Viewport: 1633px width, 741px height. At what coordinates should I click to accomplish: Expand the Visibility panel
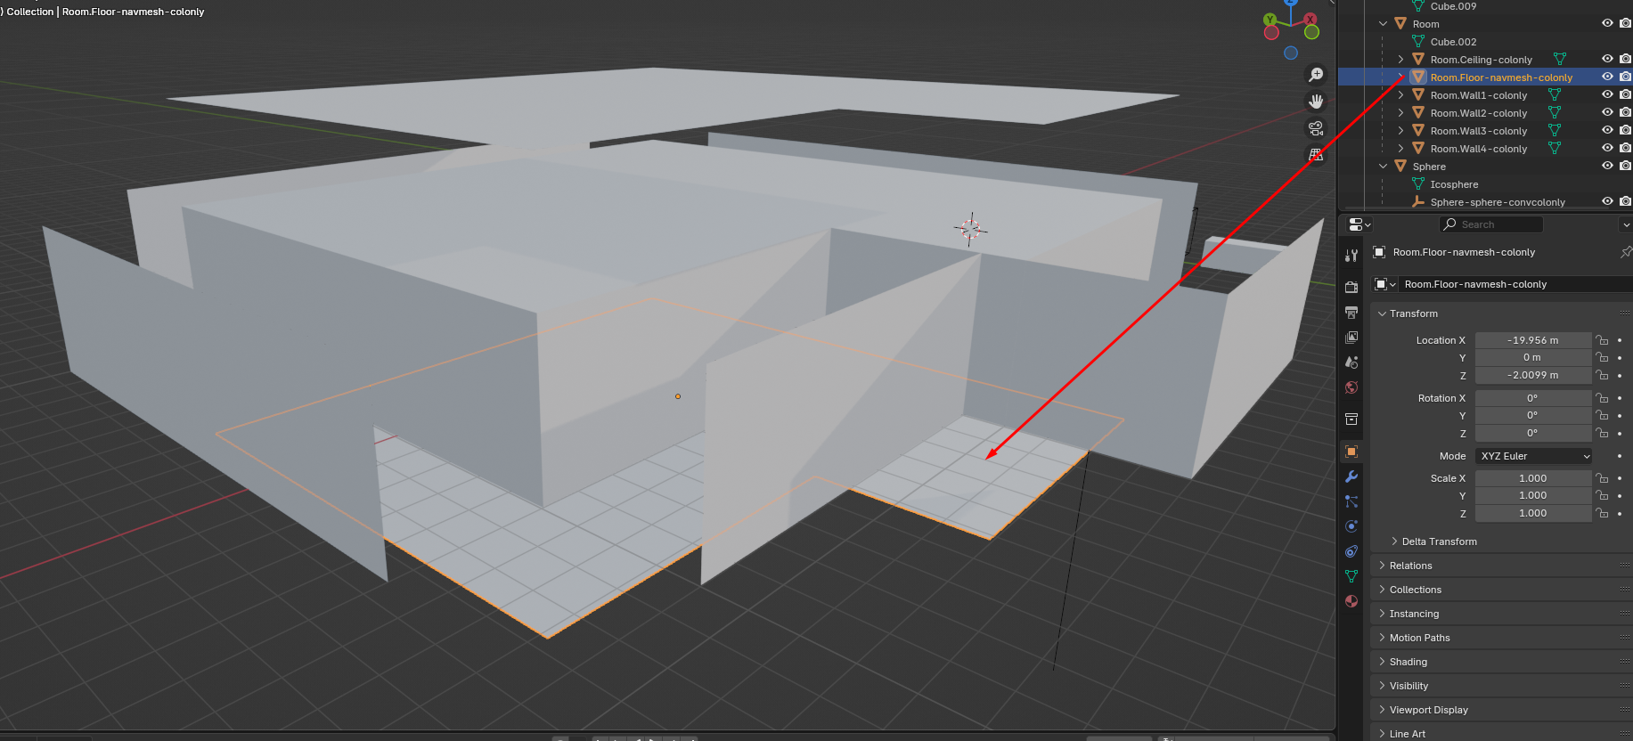tap(1382, 686)
